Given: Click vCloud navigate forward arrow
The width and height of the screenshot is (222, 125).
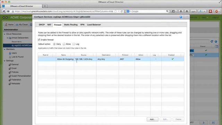Looking at the screenshot, I should [7, 17].
